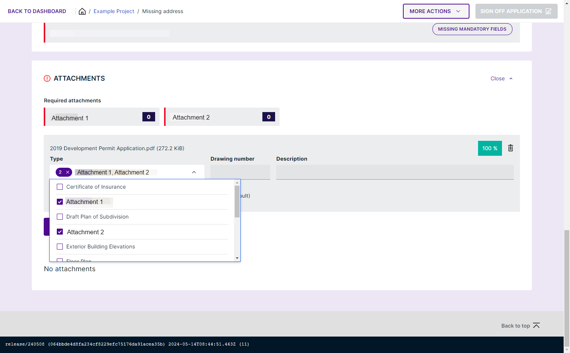Collapse Attachments section with Close

502,78
